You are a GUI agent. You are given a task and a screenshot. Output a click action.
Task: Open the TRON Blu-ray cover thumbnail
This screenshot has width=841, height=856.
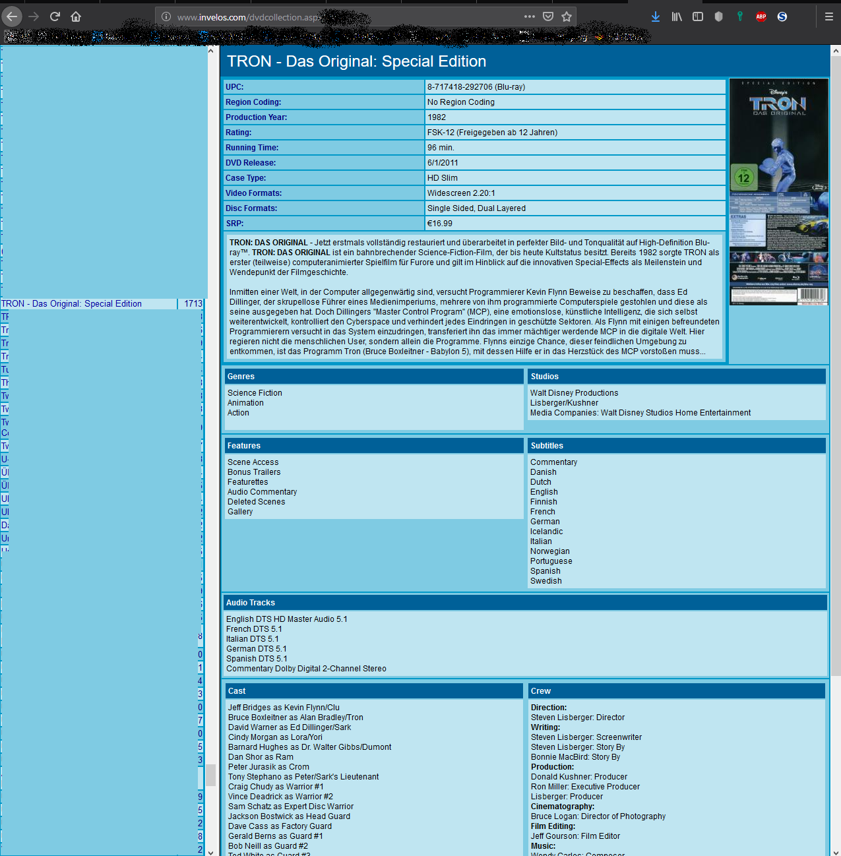[779, 192]
